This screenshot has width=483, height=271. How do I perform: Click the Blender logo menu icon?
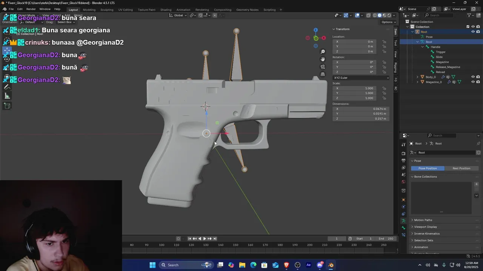click(x=4, y=9)
